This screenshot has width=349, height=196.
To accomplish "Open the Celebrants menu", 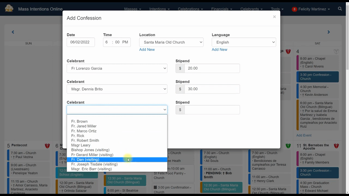I will [251, 9].
